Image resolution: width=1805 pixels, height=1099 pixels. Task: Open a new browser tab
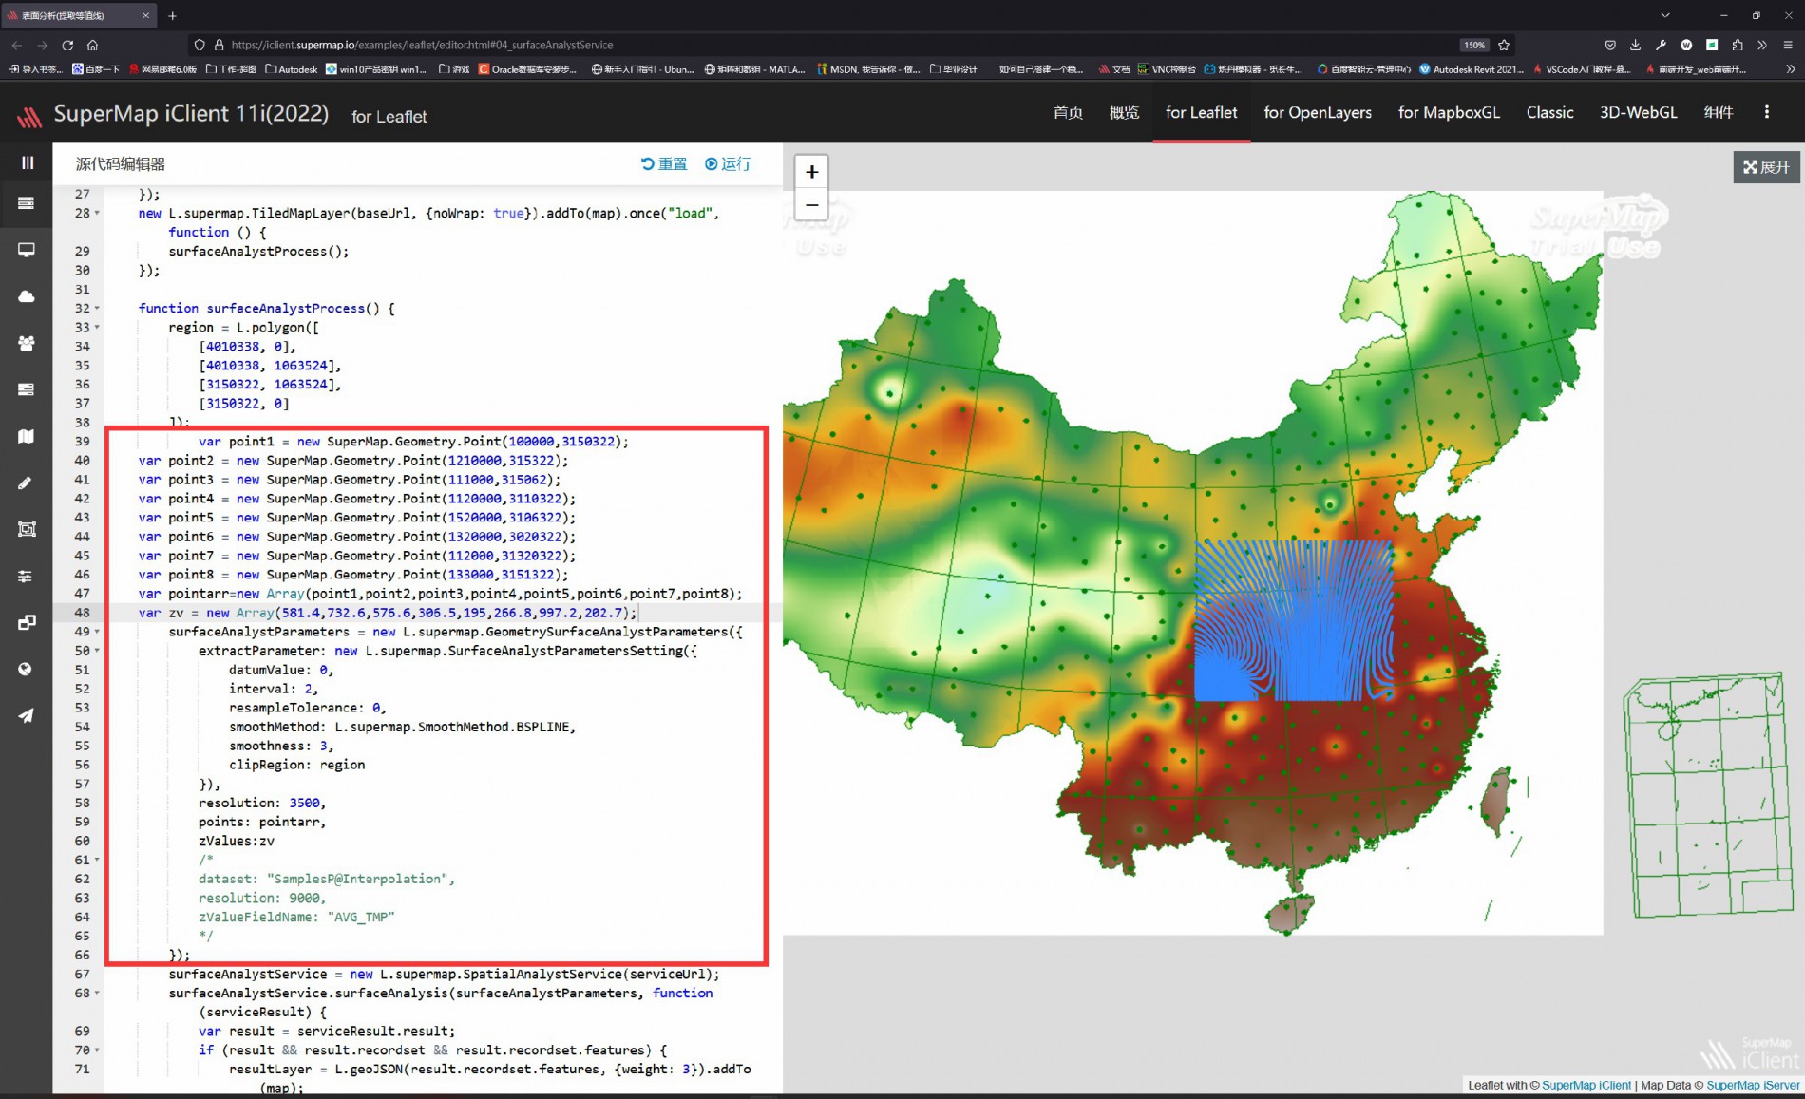click(172, 15)
